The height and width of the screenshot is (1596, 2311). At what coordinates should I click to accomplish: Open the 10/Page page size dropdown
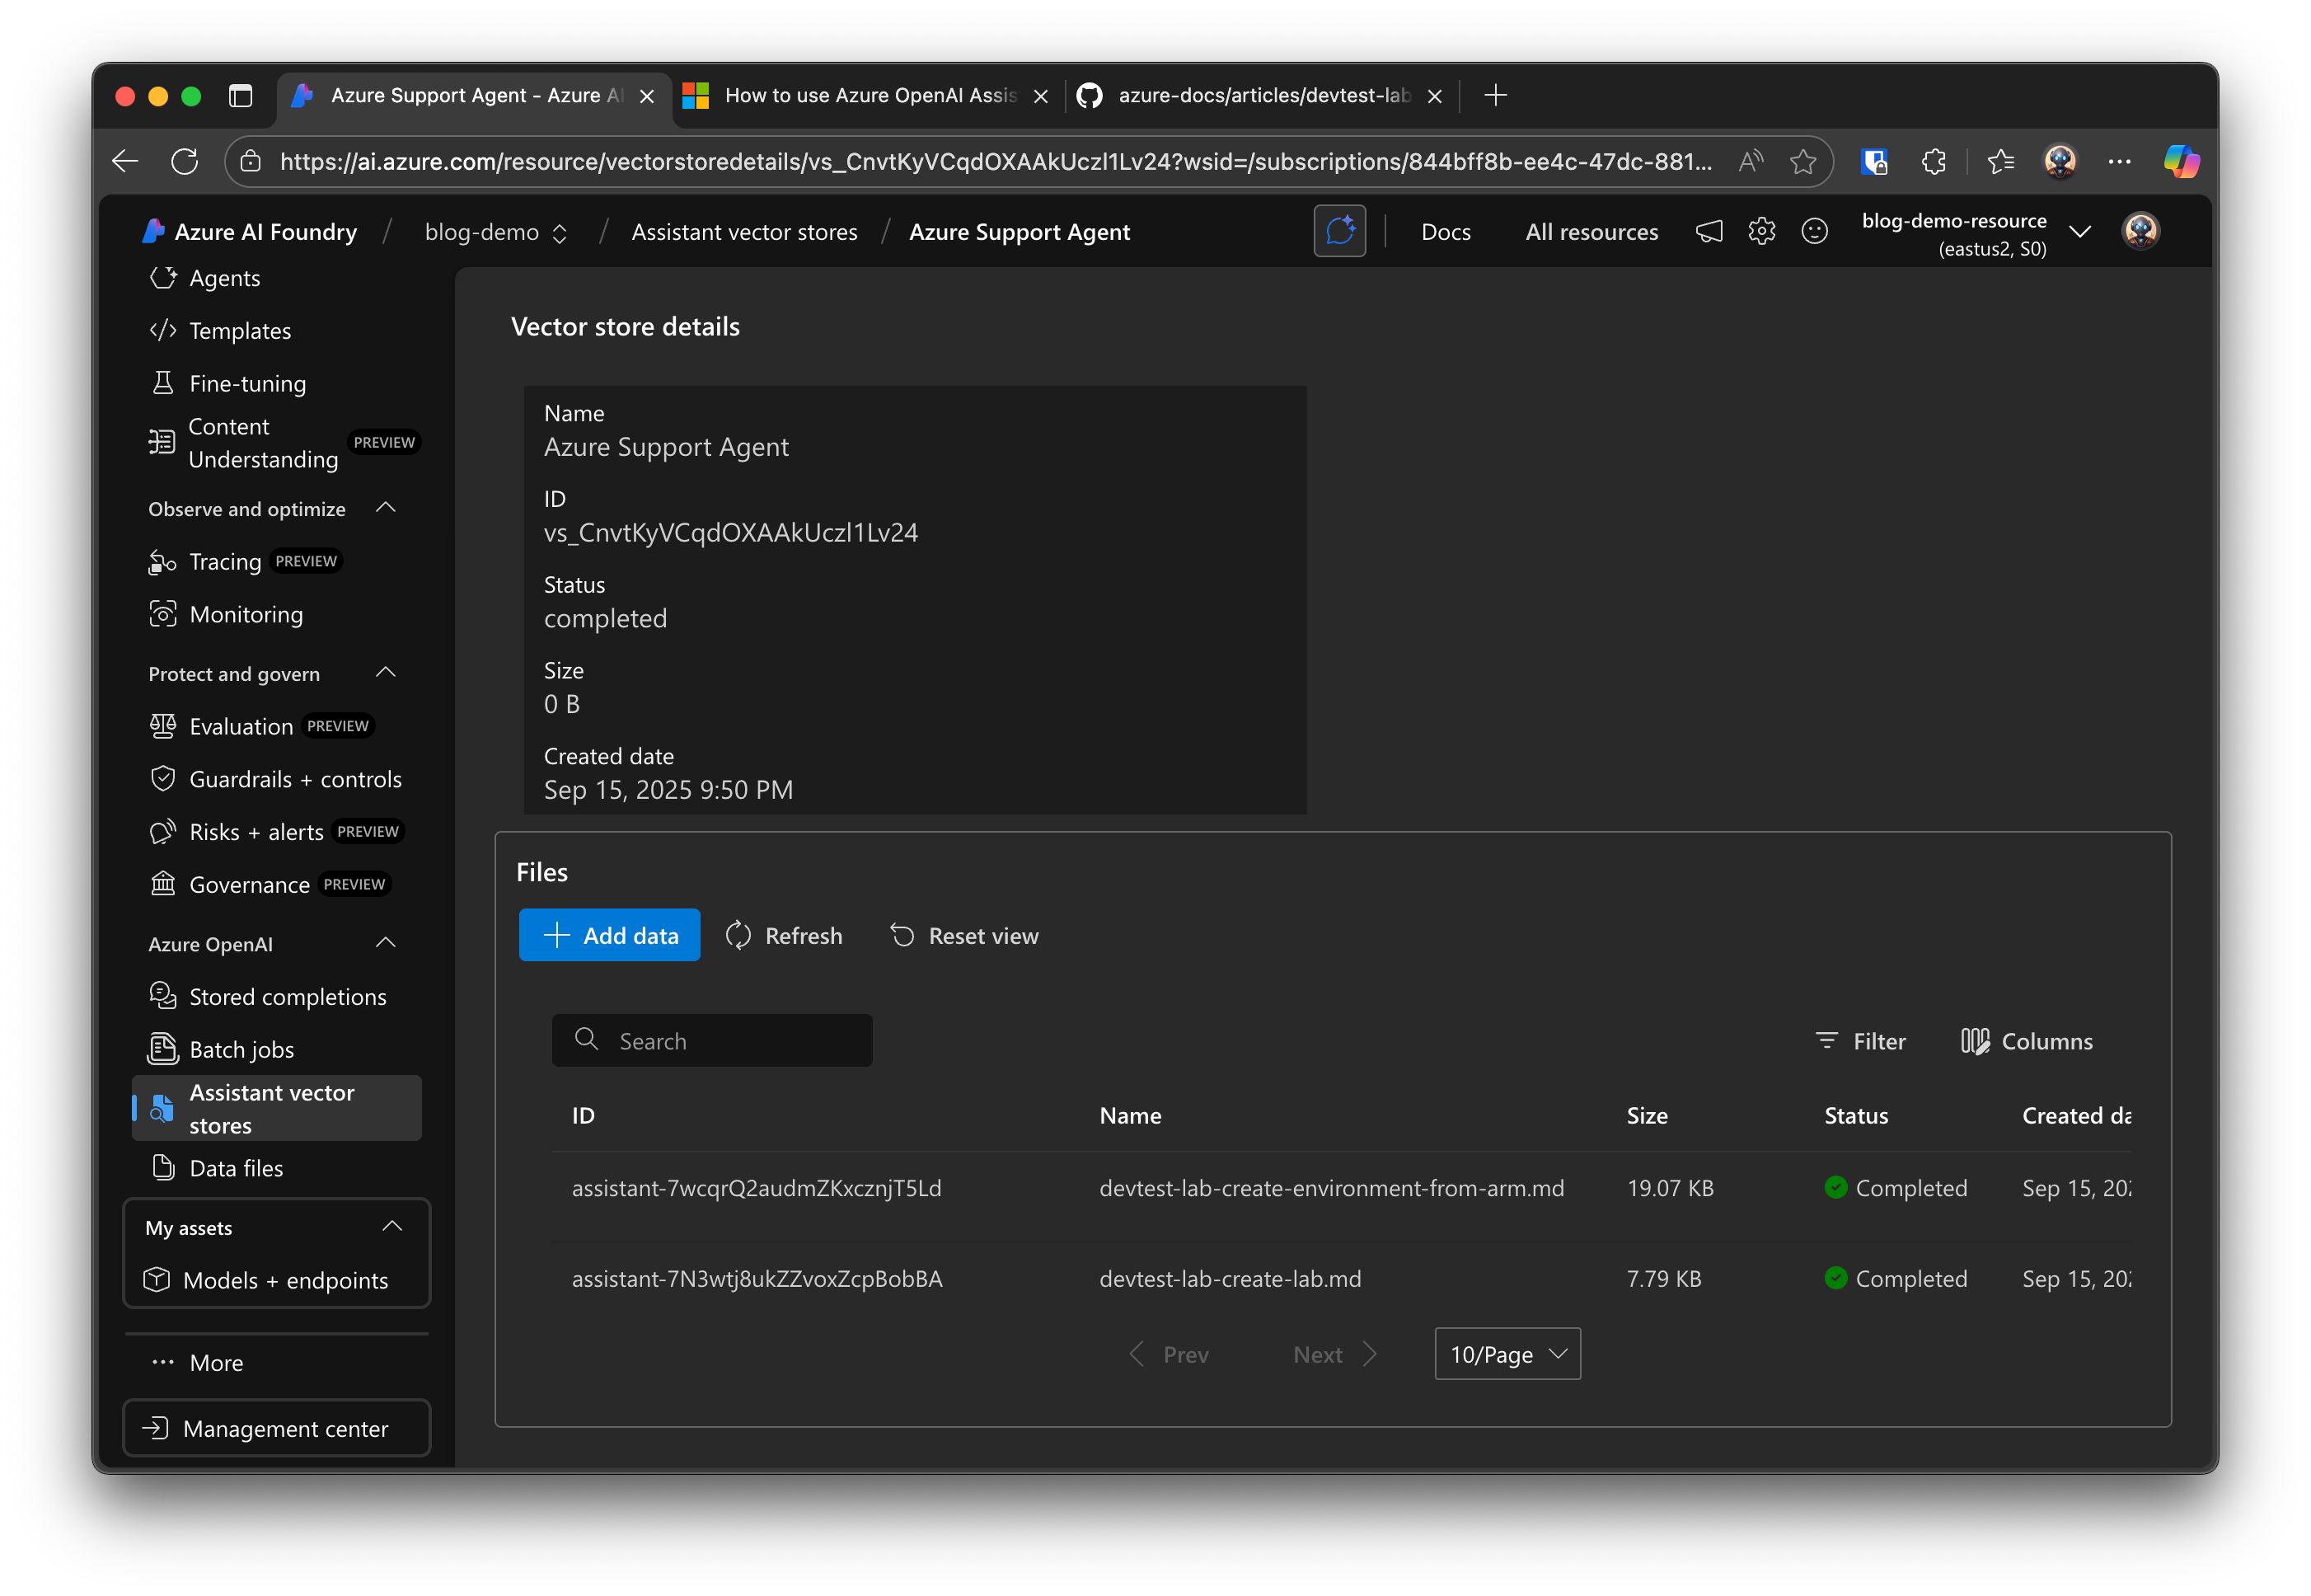[1507, 1354]
